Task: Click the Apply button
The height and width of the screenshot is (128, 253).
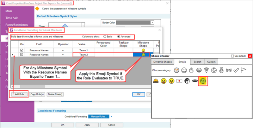Action: click(87, 125)
